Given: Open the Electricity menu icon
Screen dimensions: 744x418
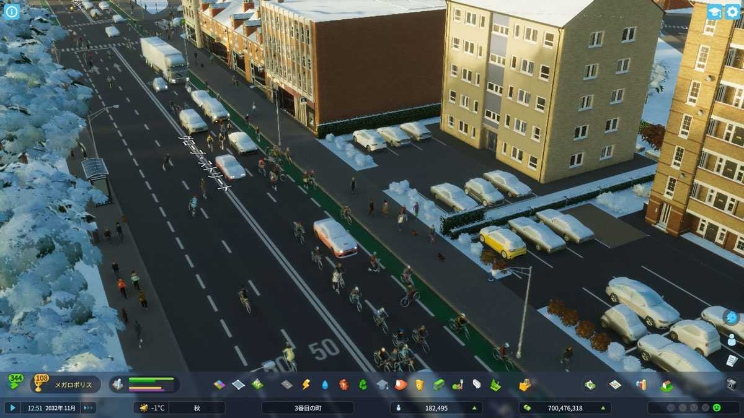Looking at the screenshot, I should pyautogui.click(x=306, y=385).
